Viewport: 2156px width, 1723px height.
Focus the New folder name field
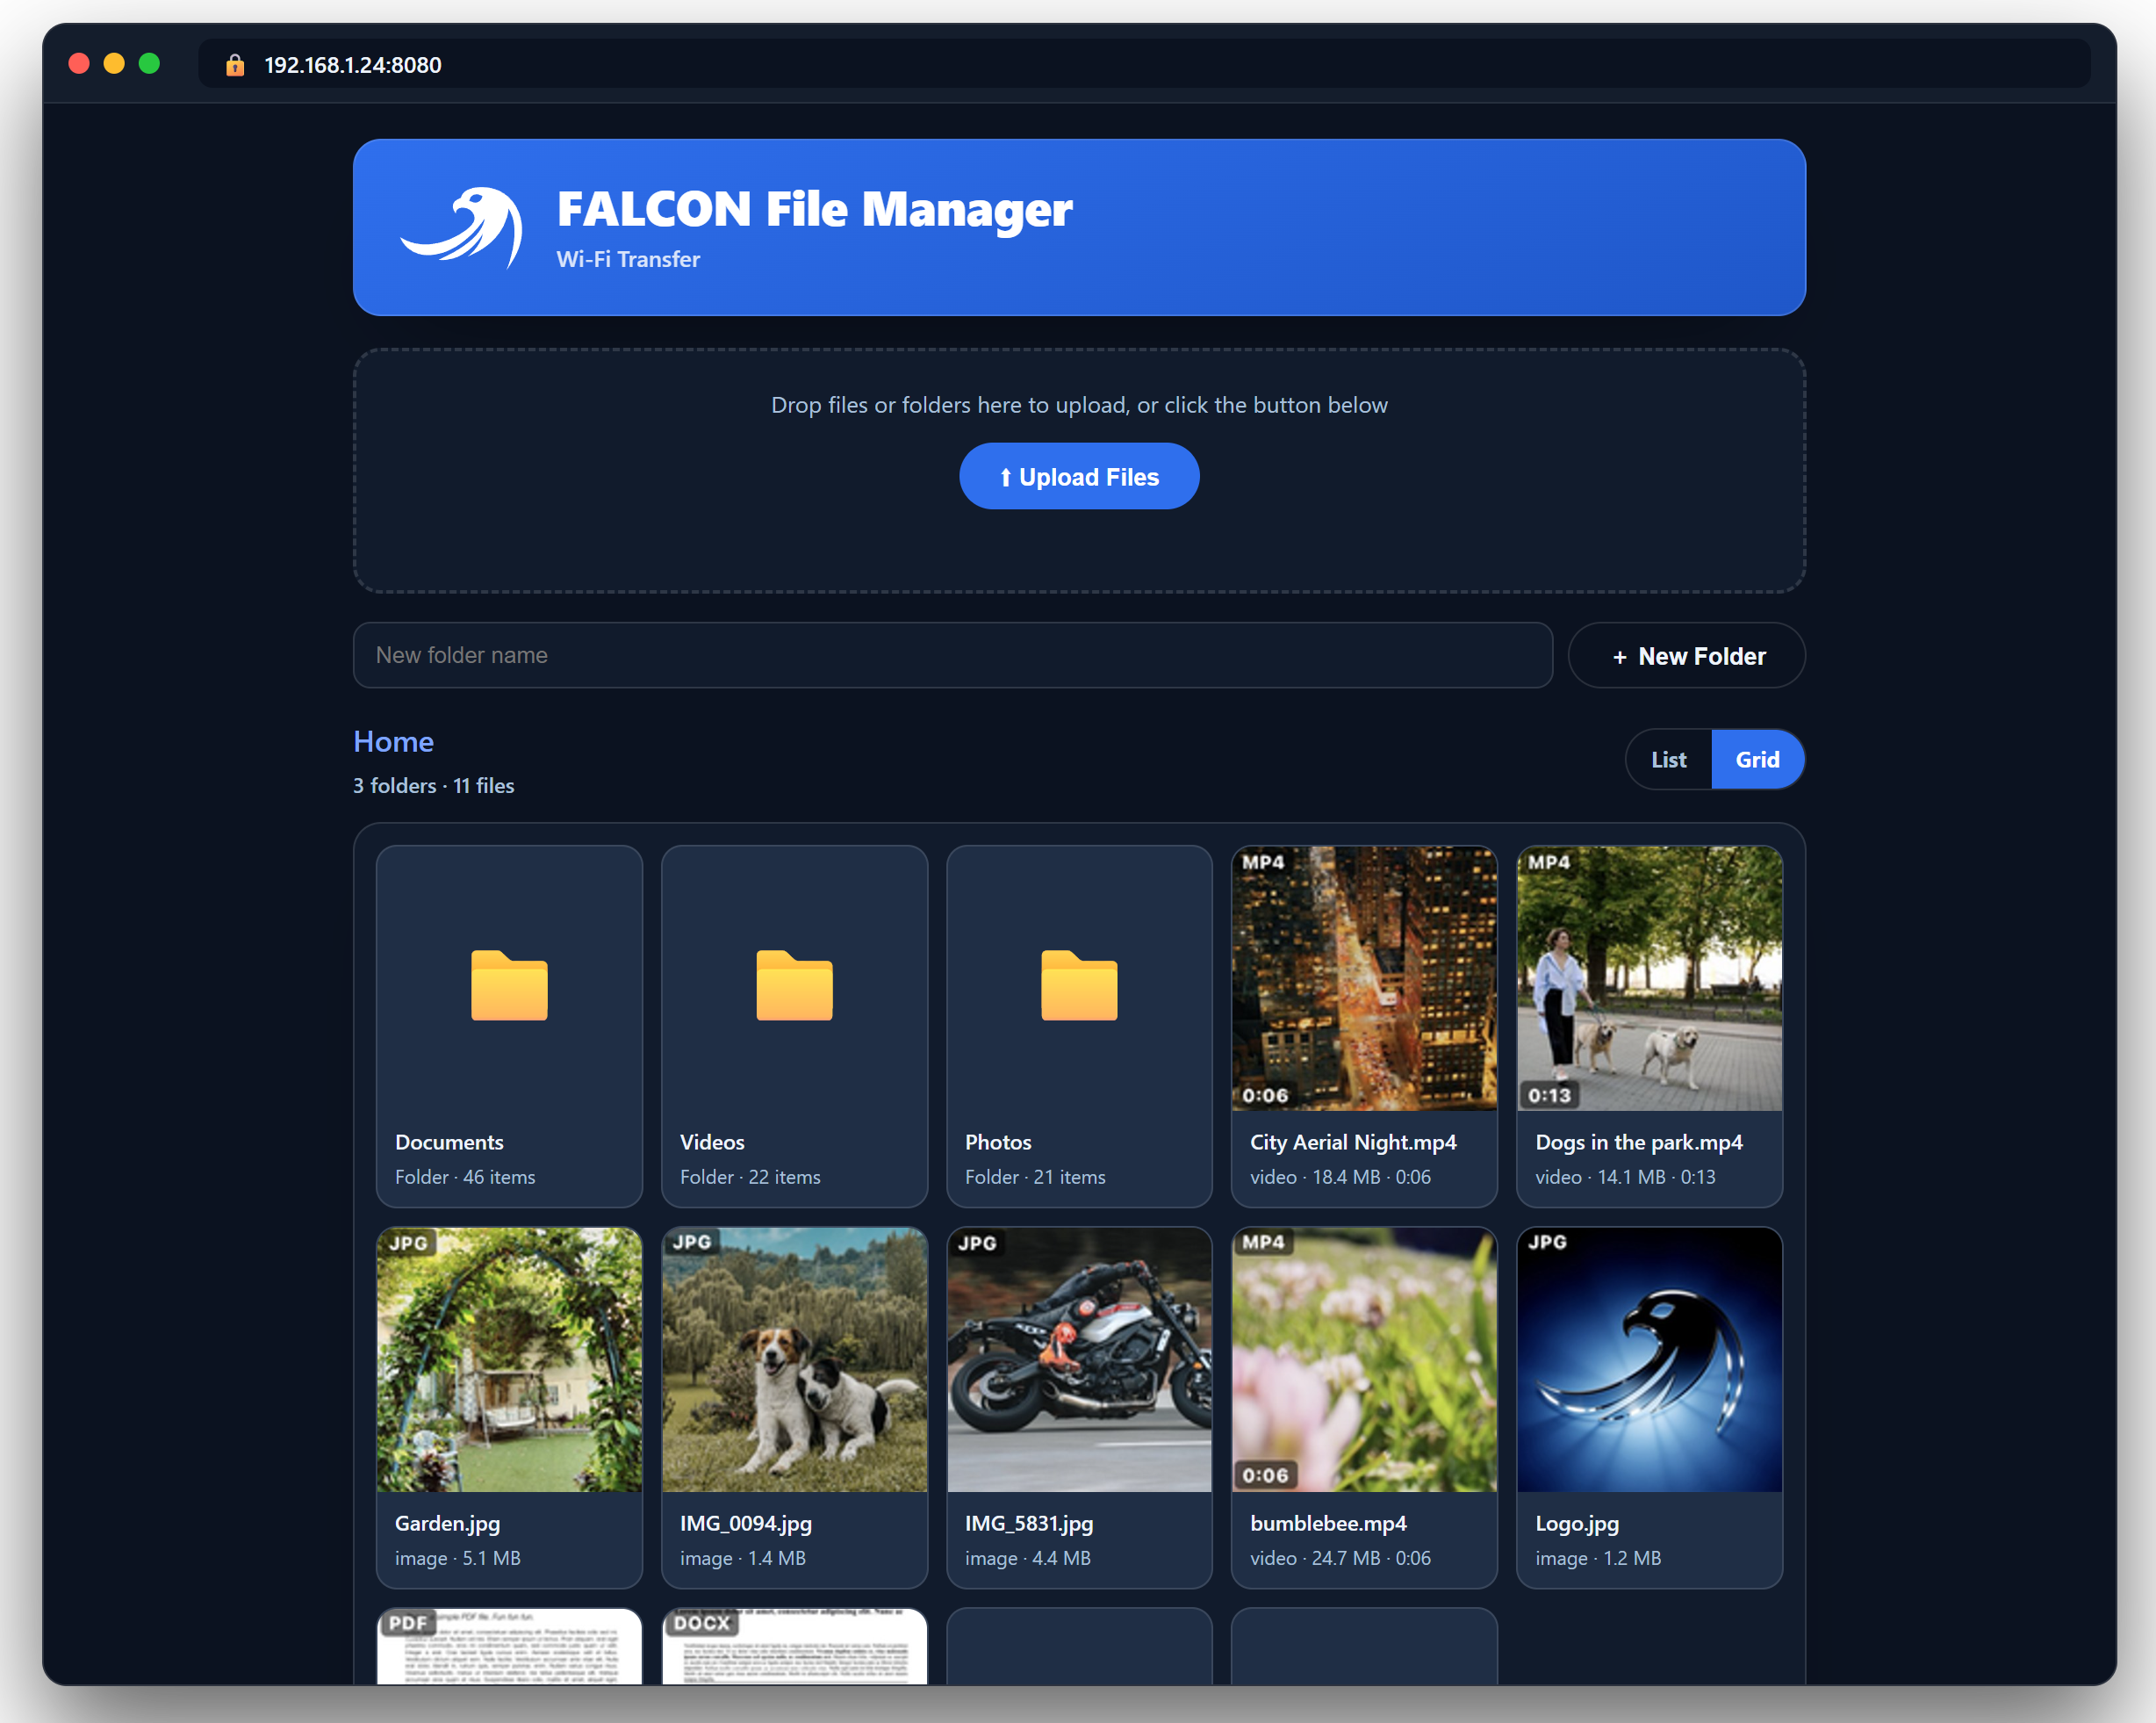coord(952,656)
